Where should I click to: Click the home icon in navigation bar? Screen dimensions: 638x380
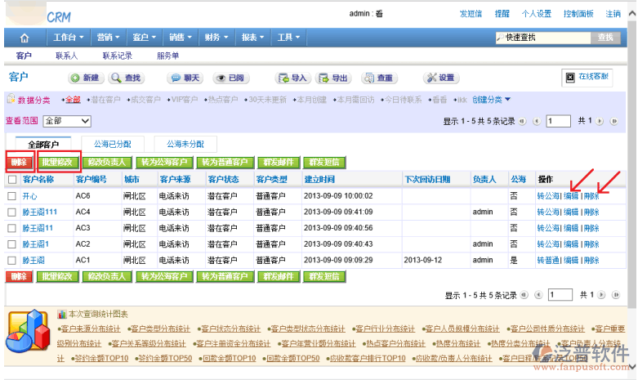[x=25, y=38]
